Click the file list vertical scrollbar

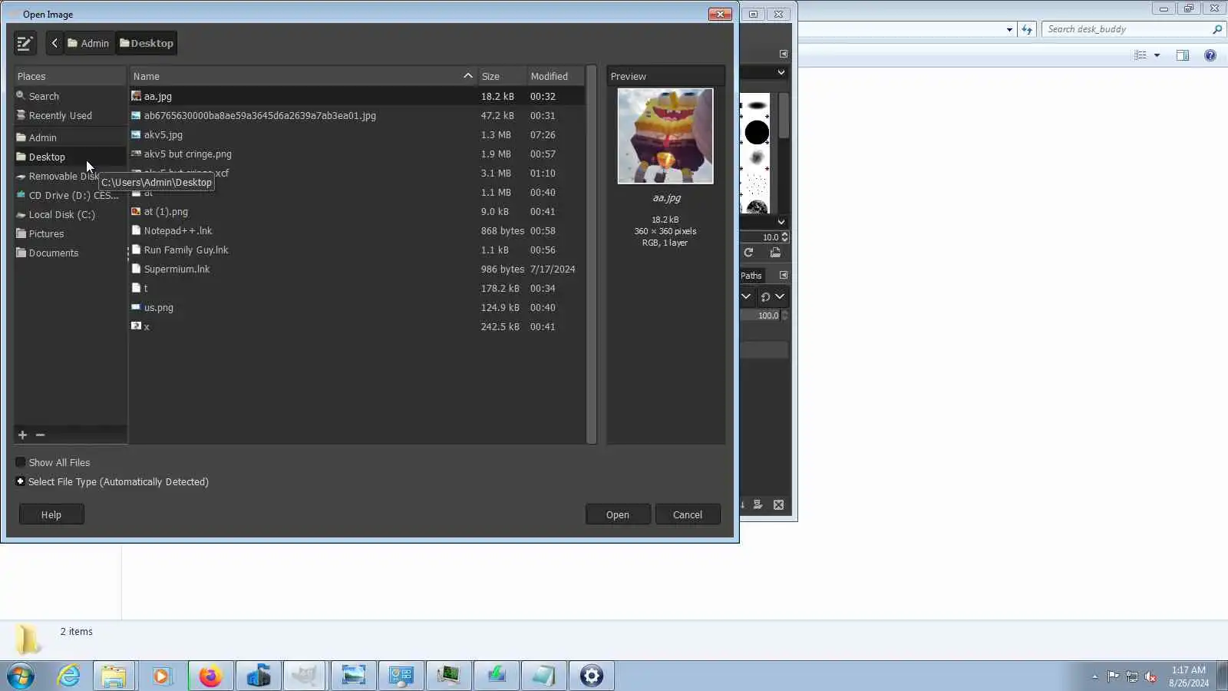click(591, 255)
